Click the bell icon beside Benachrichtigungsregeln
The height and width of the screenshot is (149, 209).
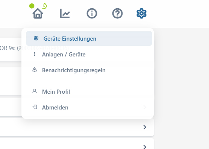(35, 70)
